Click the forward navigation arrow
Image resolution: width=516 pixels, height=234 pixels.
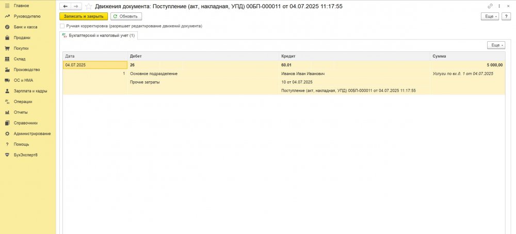coord(76,6)
